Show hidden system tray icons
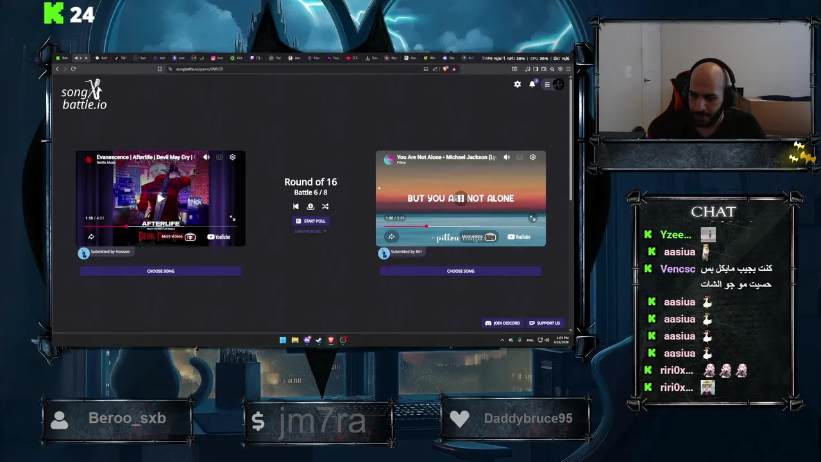This screenshot has height=462, width=821. click(502, 340)
